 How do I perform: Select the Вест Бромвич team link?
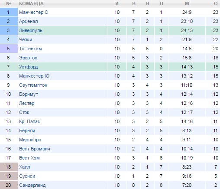click(35, 149)
